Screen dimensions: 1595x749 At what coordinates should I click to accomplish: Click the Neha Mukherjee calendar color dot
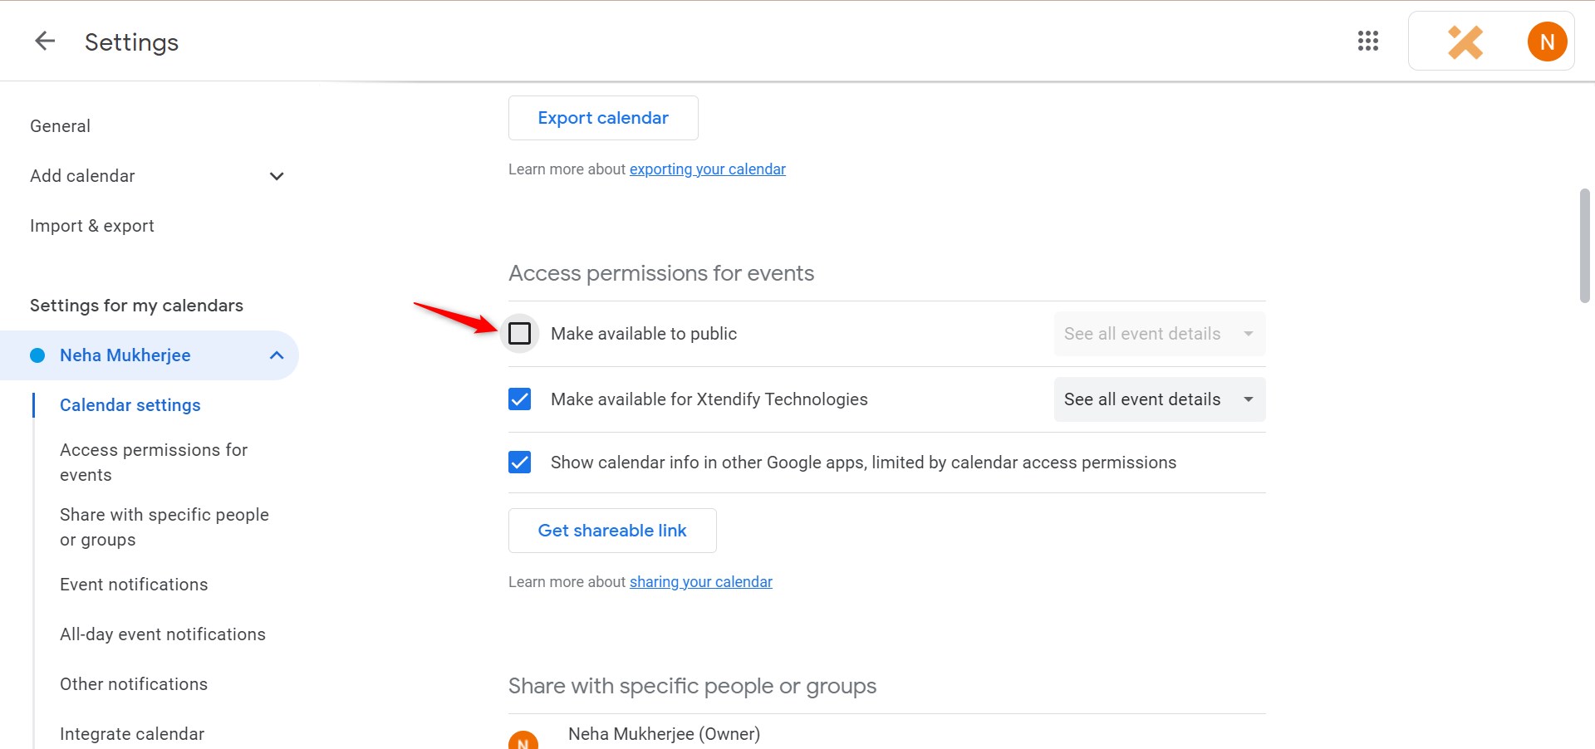coord(37,355)
